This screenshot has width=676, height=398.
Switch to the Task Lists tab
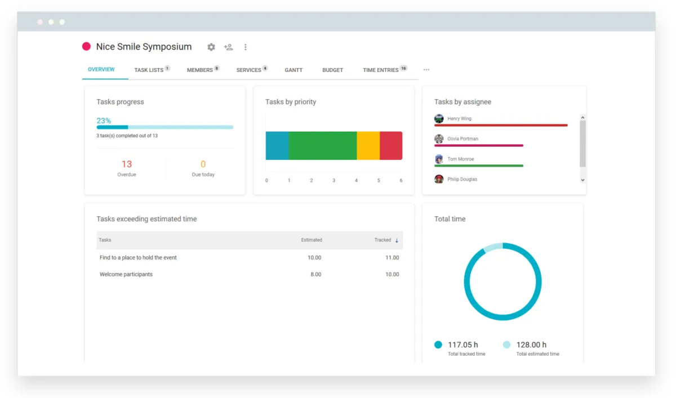click(149, 70)
